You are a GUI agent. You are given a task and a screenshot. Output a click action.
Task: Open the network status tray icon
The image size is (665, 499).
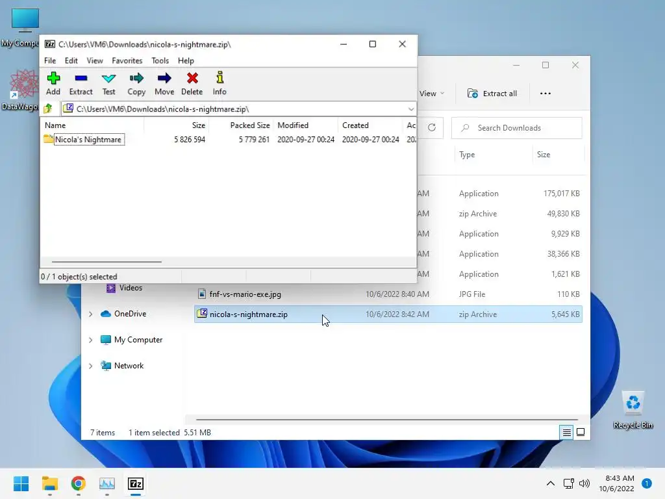[569, 483]
